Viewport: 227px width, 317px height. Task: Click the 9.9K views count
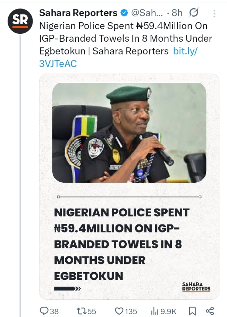[169, 311]
